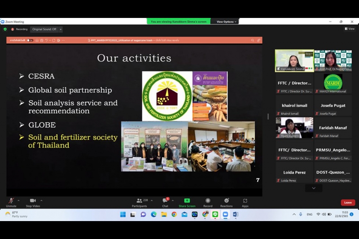The image size is (359, 239).
Task: Stop Video using the camera button
Action: [x=32, y=202]
